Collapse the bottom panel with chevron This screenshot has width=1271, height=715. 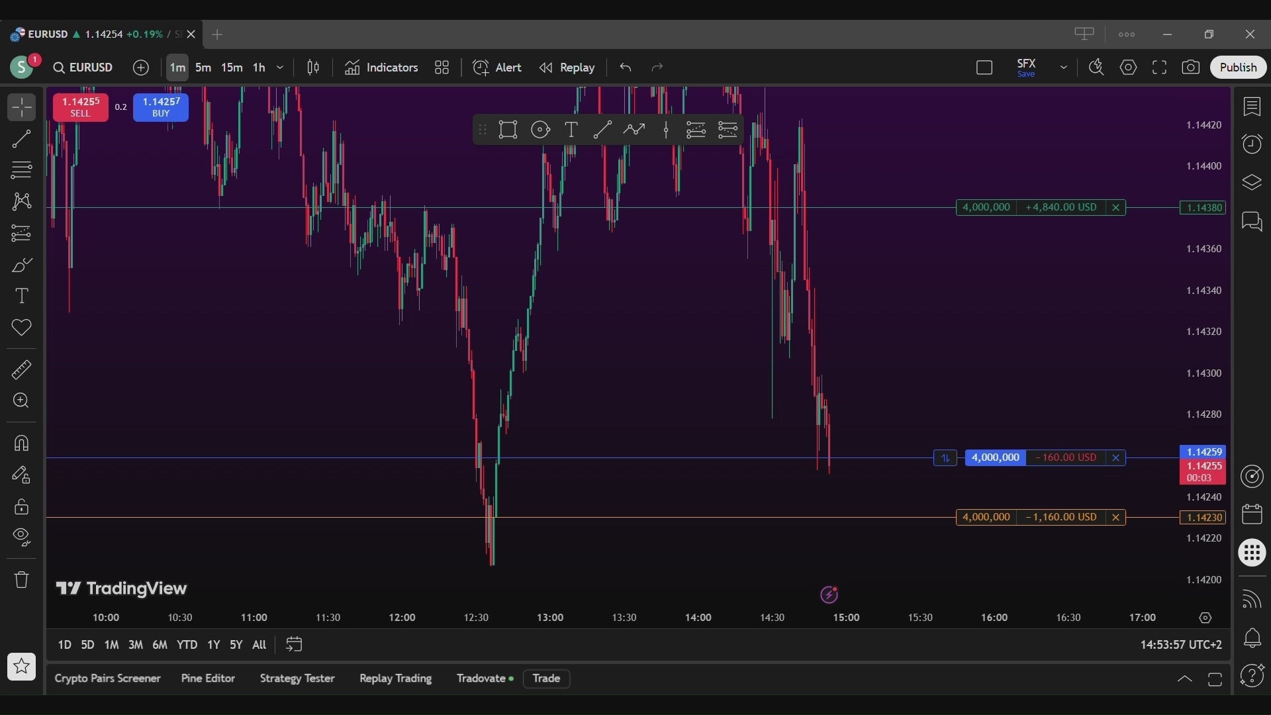pyautogui.click(x=1184, y=679)
